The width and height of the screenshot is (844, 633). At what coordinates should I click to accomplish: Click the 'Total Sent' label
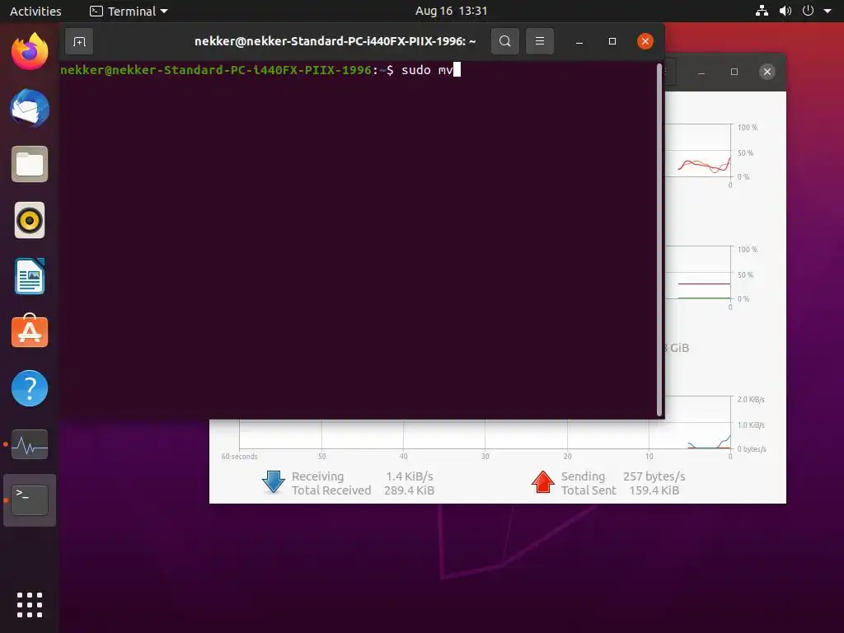point(588,490)
